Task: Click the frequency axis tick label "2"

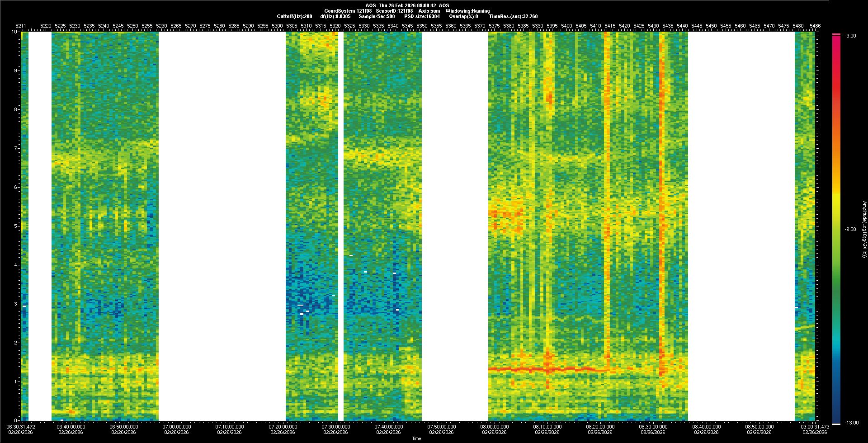Action: coord(16,343)
